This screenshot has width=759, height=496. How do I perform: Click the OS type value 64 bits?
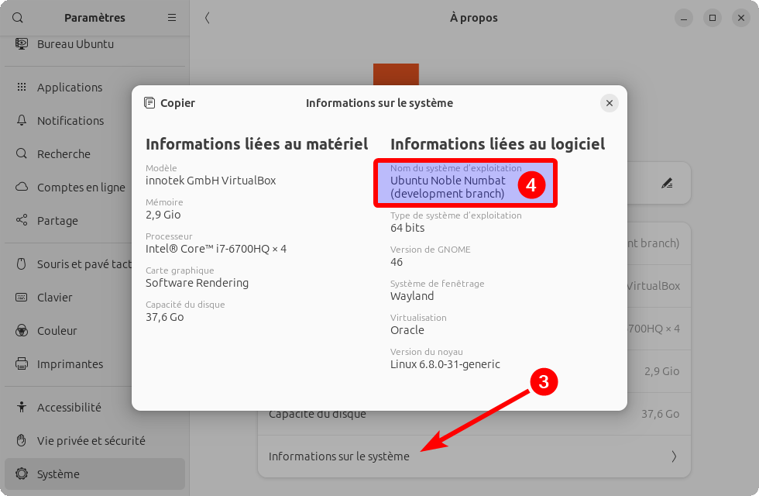click(407, 228)
